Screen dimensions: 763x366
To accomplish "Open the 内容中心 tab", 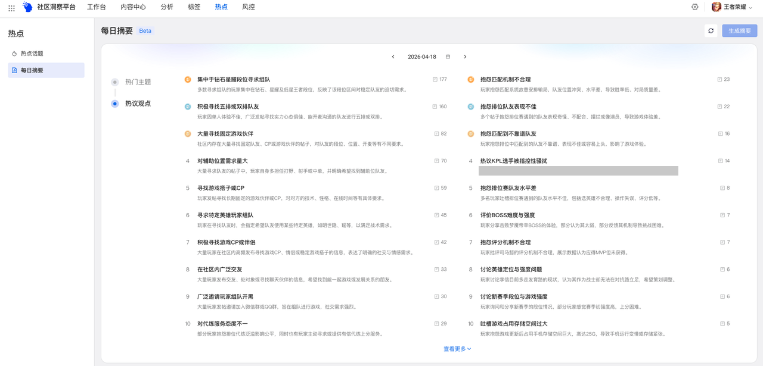I will (x=134, y=7).
